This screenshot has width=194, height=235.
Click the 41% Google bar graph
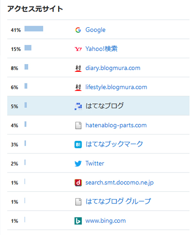pos(34,29)
